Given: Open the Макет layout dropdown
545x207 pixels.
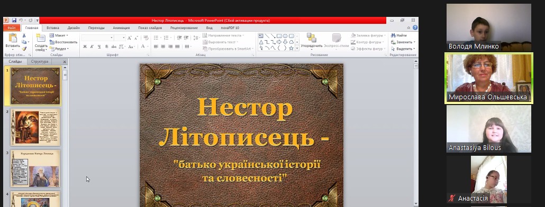Looking at the screenshot, I should click(58, 35).
